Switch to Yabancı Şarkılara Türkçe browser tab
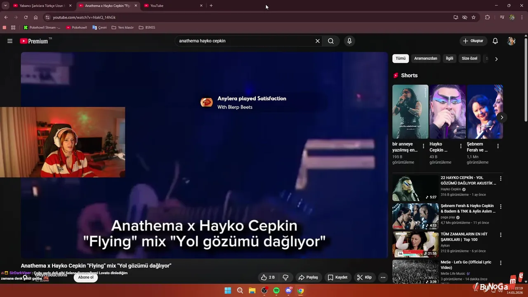 [42, 6]
